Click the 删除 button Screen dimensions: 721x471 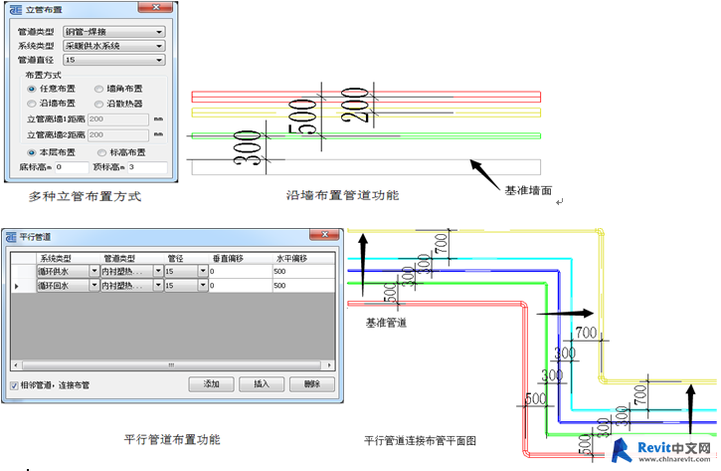311,384
